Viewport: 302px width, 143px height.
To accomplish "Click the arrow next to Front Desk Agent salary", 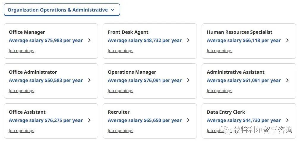I will click(188, 40).
